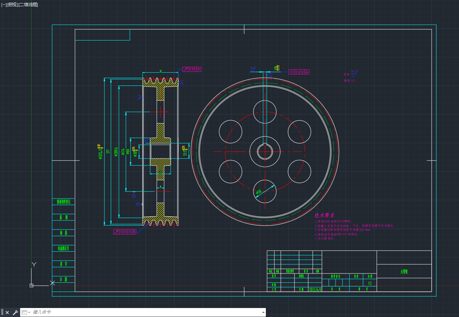Select the datum A circle marker
Viewport: 459px width, 317px height.
[134, 196]
